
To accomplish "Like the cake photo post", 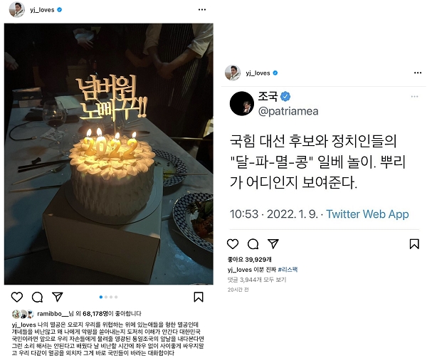I will 16,297.
